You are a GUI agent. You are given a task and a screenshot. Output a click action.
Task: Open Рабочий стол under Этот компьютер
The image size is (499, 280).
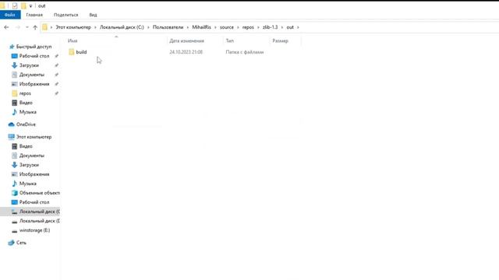(34, 202)
